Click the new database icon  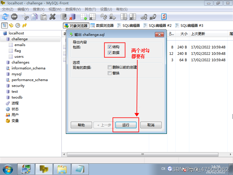click(63, 17)
